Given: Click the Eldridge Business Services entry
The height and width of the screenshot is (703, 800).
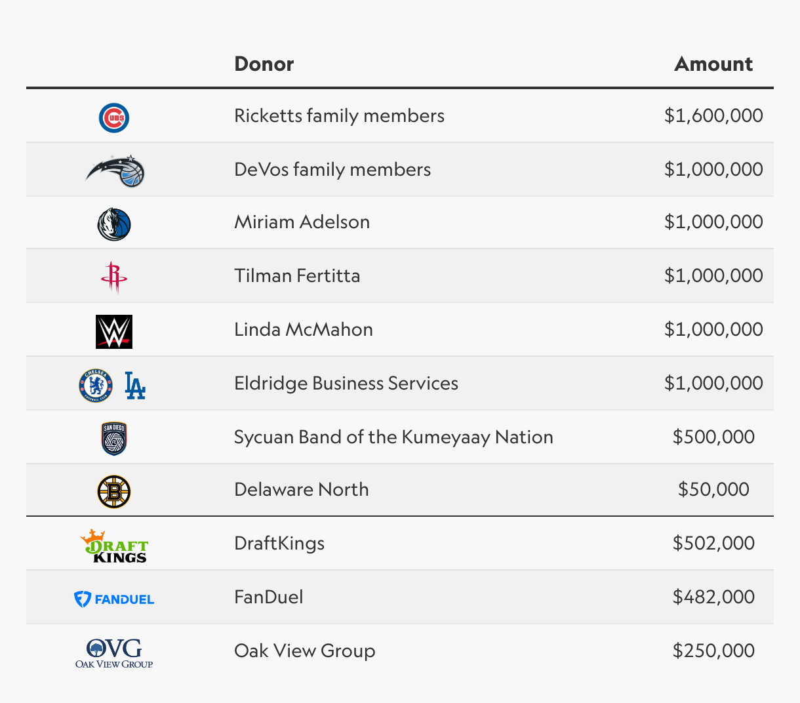Looking at the screenshot, I should [x=346, y=384].
